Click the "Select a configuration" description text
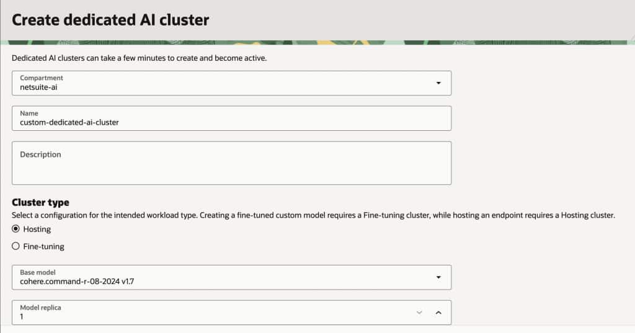This screenshot has height=333, width=635. pyautogui.click(x=313, y=215)
